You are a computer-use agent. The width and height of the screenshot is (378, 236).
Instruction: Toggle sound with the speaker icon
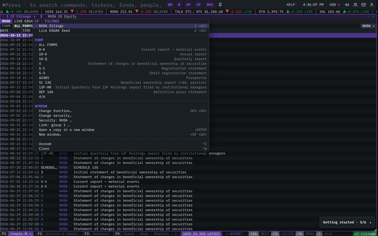pyautogui.click(x=347, y=5)
